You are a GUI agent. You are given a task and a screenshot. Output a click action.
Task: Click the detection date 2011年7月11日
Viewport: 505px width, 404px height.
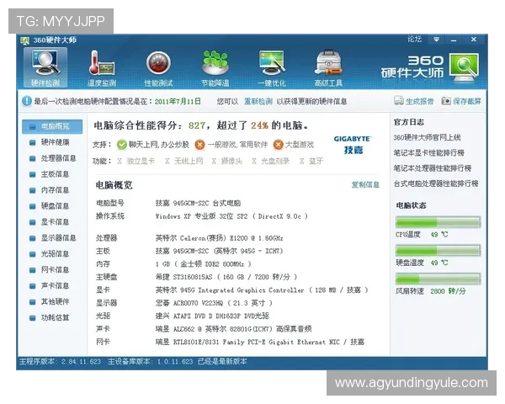coord(178,102)
